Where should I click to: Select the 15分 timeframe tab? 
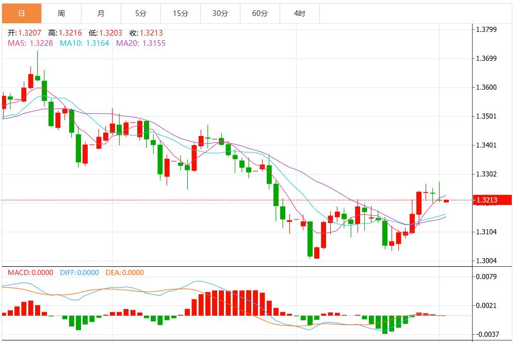(x=180, y=13)
